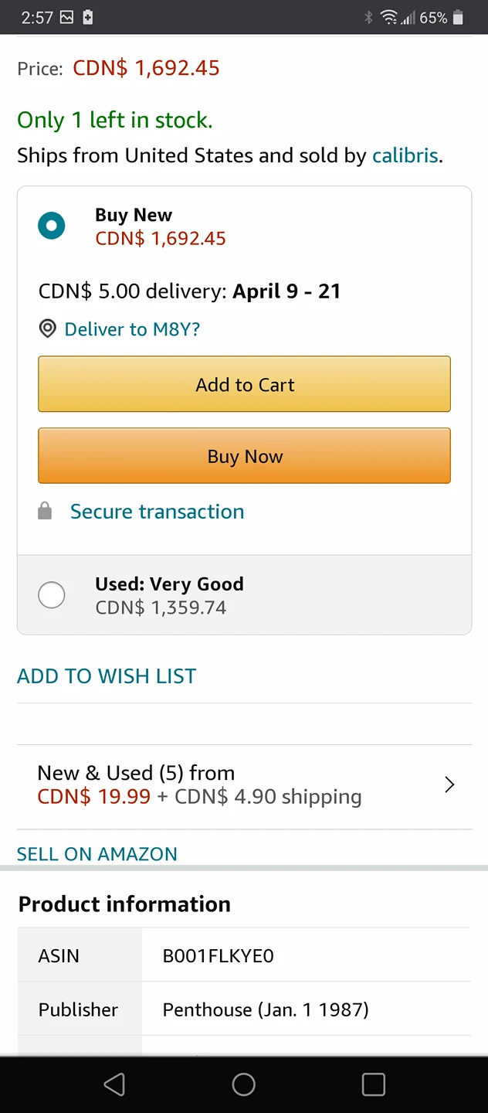Screen dimensions: 488x1113
Task: Tap SELL ON AMAZON link
Action: (97, 854)
